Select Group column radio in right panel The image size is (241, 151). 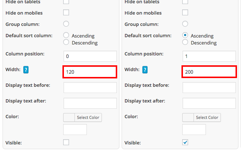tap(185, 24)
